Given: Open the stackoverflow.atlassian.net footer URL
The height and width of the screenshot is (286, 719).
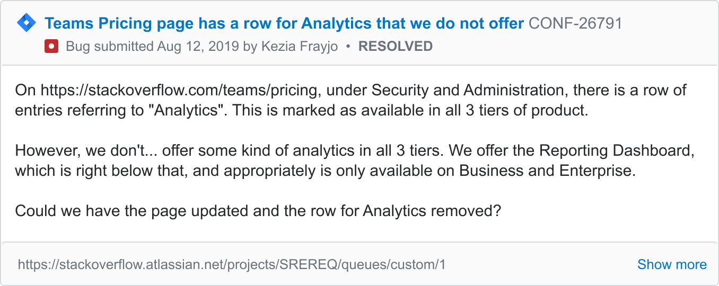Looking at the screenshot, I should (232, 264).
